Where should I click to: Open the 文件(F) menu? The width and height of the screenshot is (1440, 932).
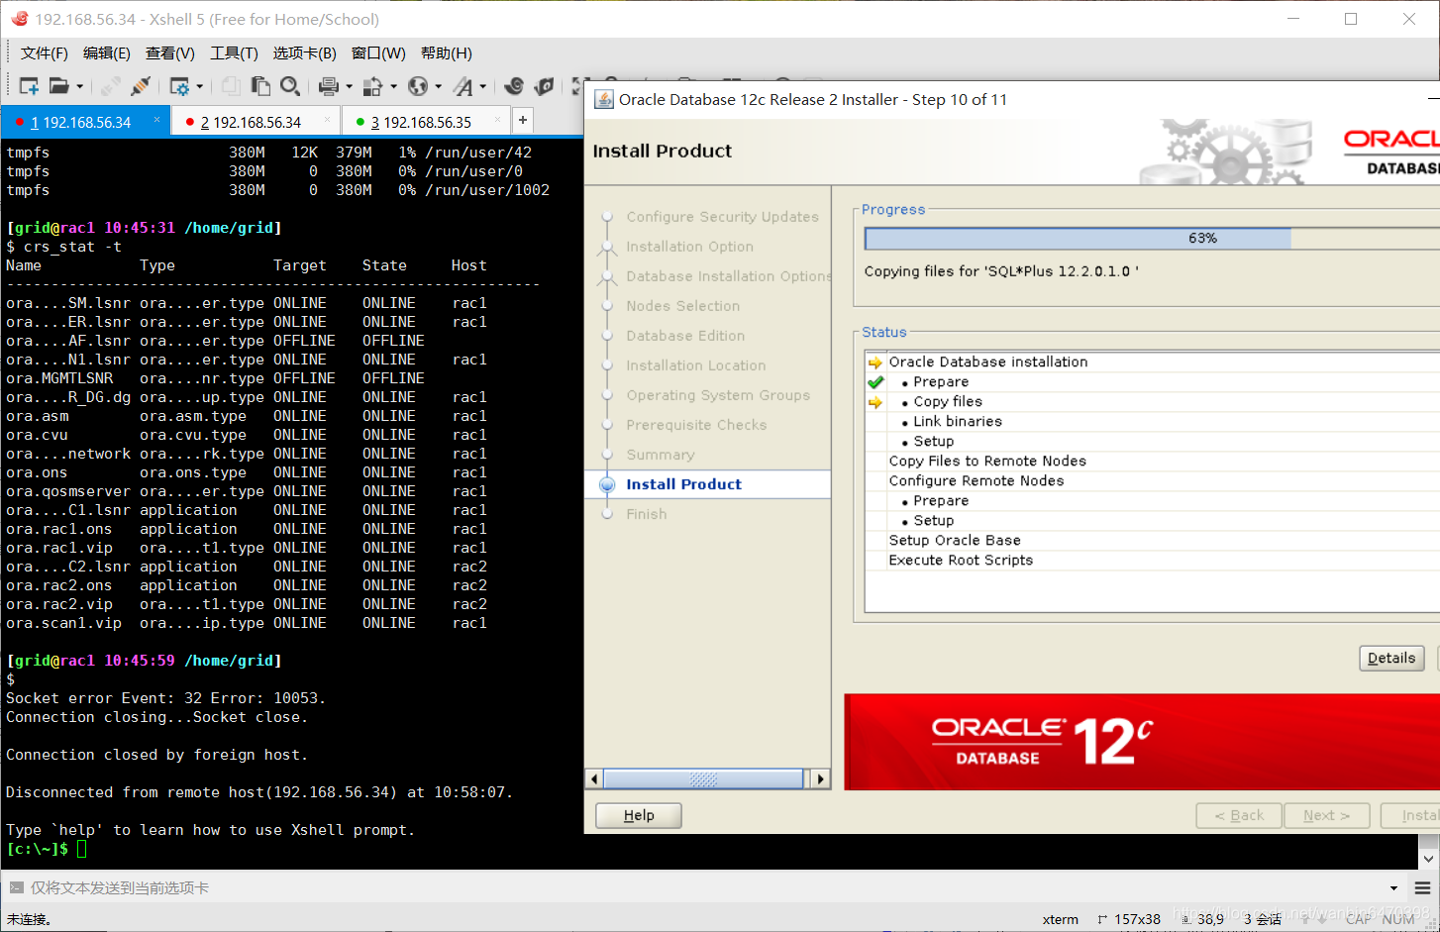tap(45, 53)
